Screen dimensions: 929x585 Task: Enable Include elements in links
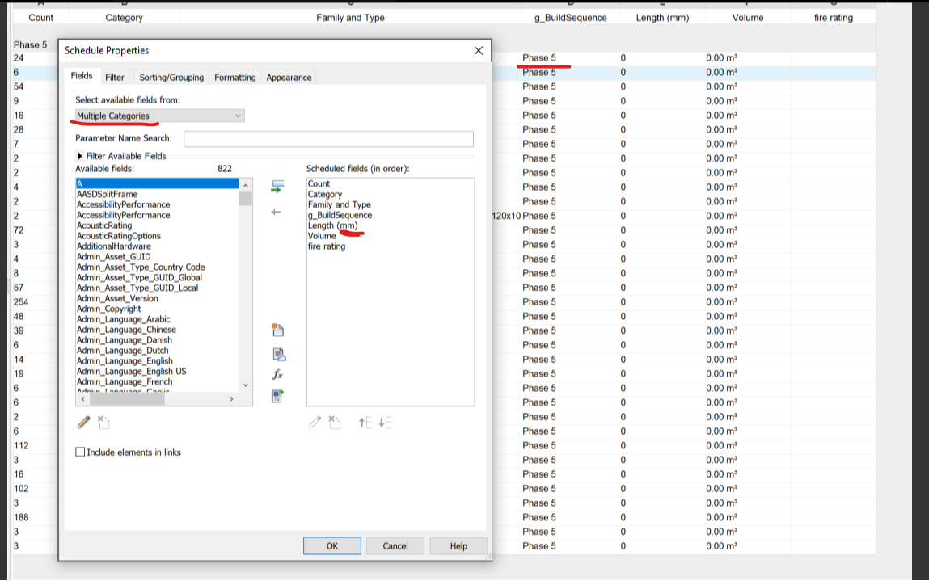(x=80, y=452)
